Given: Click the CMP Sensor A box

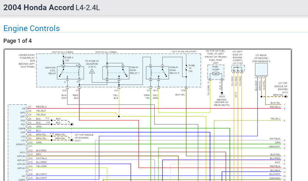Looking at the screenshot, I should pyautogui.click(x=261, y=69).
